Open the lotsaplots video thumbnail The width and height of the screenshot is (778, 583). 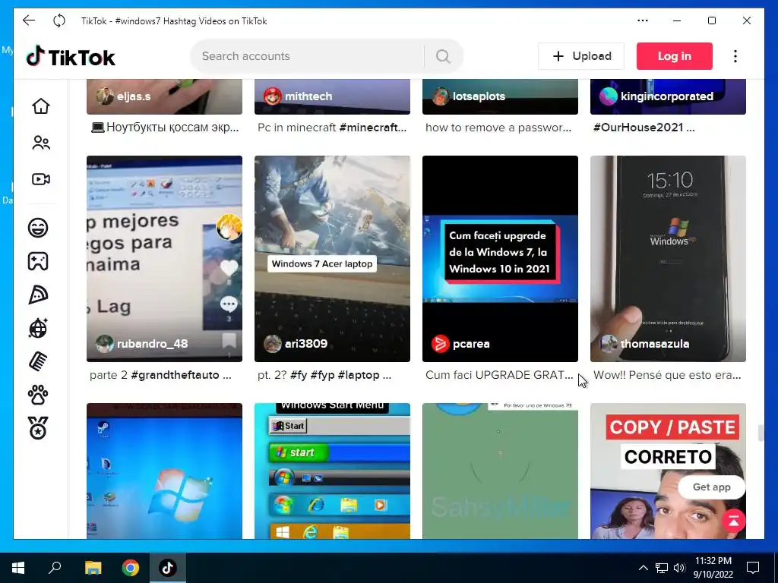500,96
